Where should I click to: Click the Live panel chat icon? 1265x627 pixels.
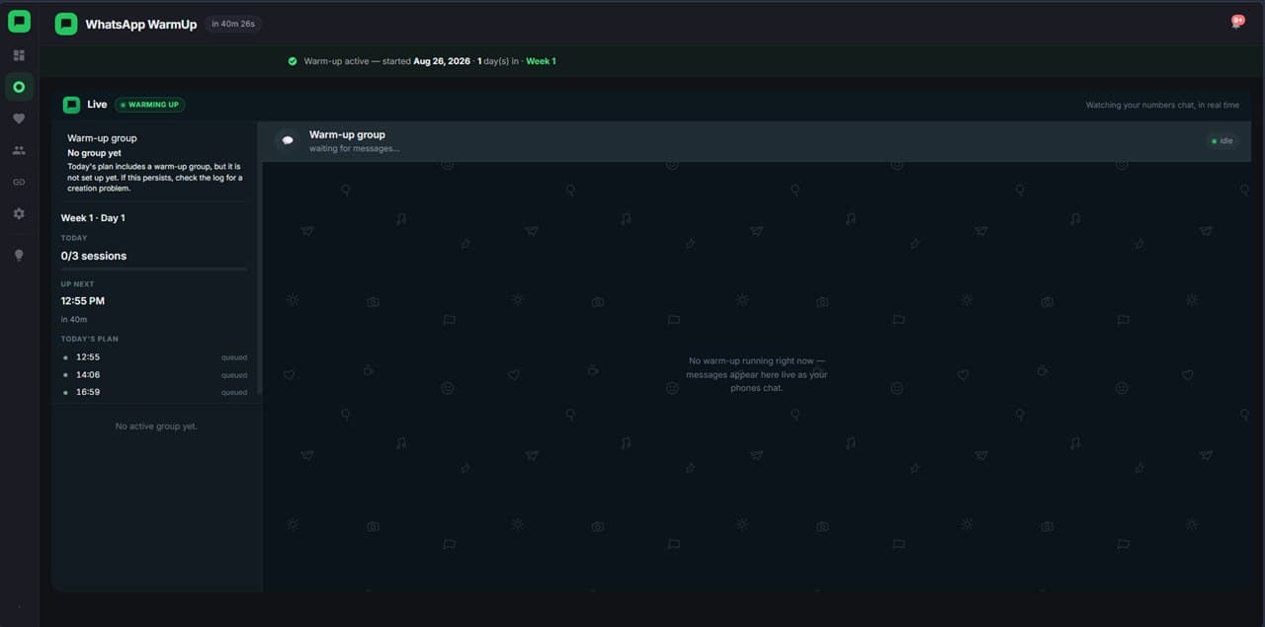[71, 105]
